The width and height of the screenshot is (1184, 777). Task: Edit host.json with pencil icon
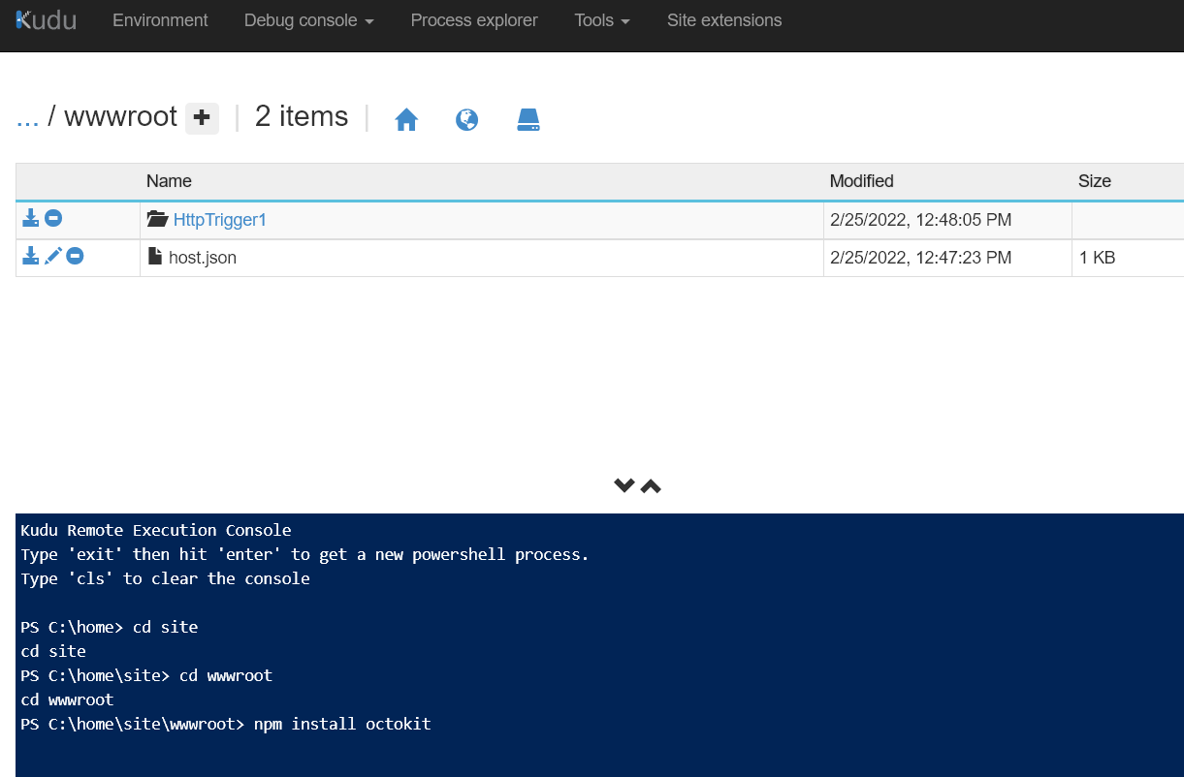click(53, 256)
